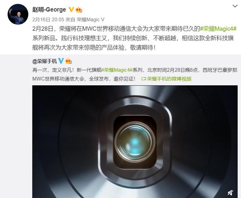241x198 pixels.
Task: Click the membership crown beside 赵明-George
Action: click(x=79, y=10)
